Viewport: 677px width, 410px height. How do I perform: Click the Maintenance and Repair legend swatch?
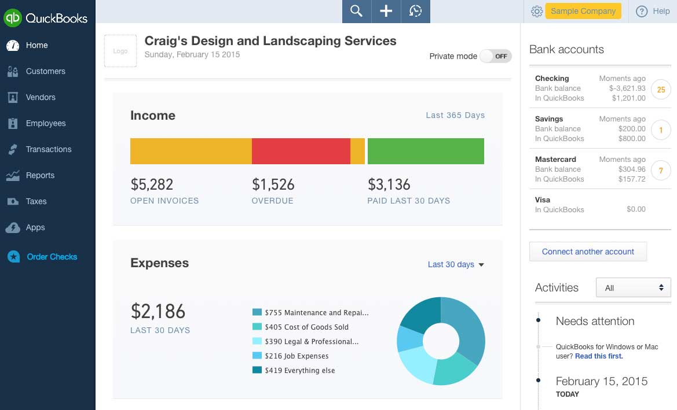[257, 312]
